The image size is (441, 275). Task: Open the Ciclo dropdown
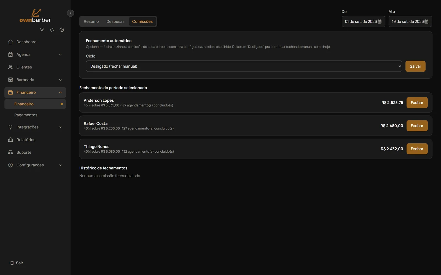[244, 66]
